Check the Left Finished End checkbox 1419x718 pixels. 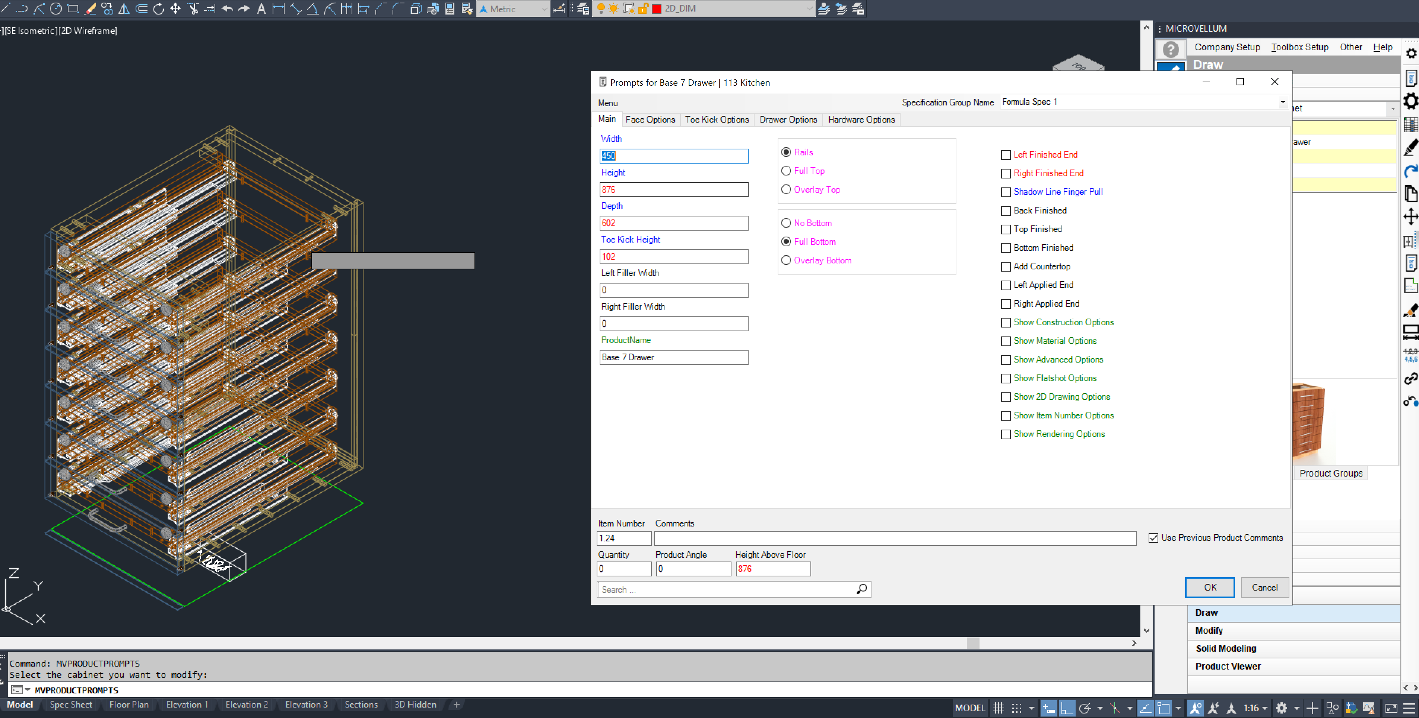point(1005,155)
